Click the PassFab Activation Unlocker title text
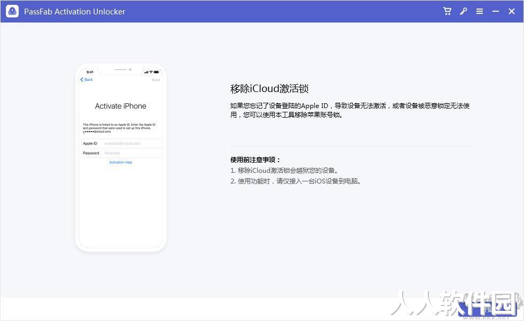The image size is (524, 321). [x=74, y=11]
